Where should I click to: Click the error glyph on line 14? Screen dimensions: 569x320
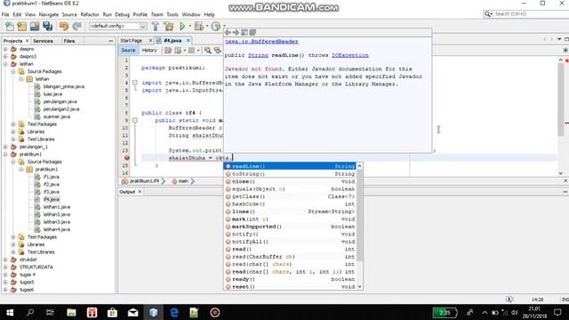pos(126,158)
